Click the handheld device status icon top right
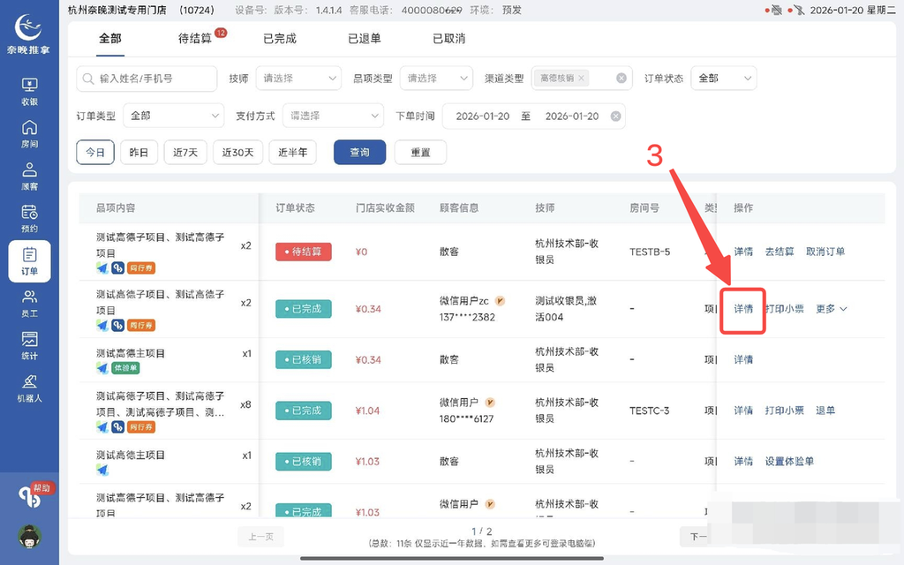Image resolution: width=904 pixels, height=565 pixels. click(x=799, y=11)
